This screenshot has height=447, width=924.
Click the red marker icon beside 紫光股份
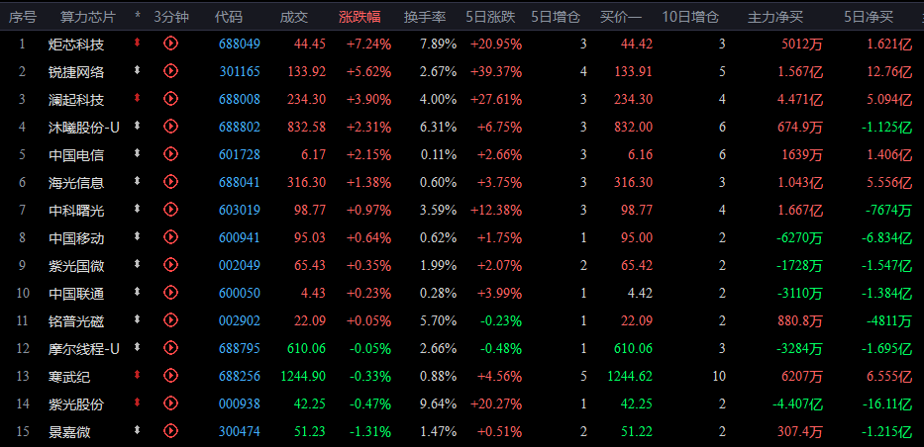coord(138,402)
